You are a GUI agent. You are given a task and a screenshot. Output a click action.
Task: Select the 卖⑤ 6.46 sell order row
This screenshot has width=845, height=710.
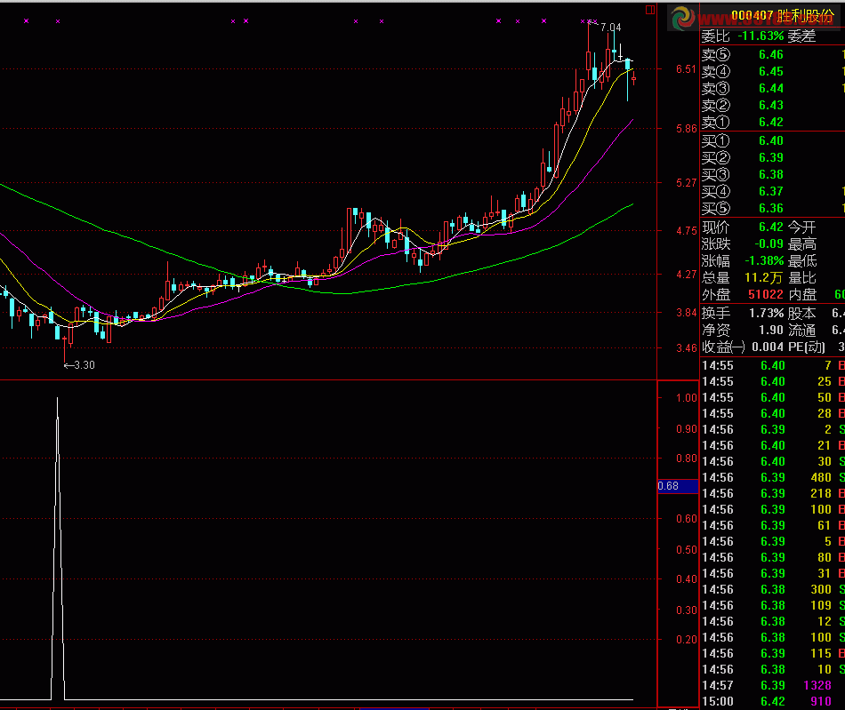[773, 54]
